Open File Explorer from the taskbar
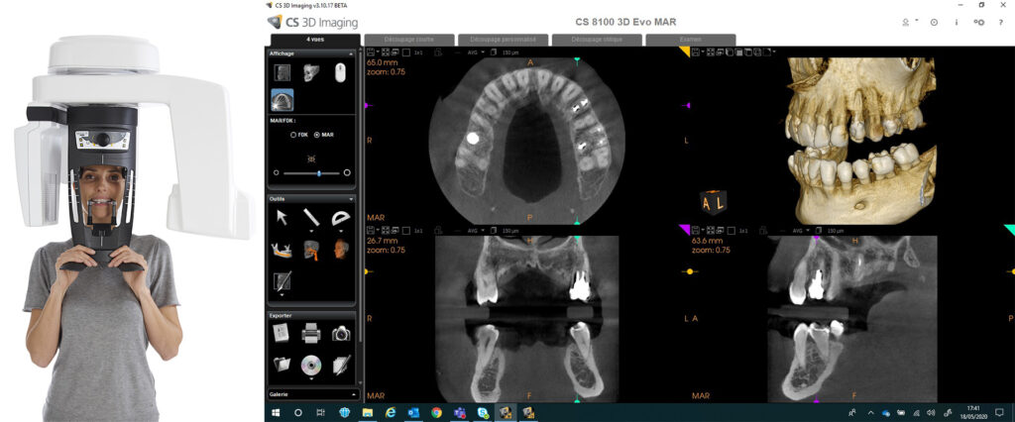 [367, 412]
